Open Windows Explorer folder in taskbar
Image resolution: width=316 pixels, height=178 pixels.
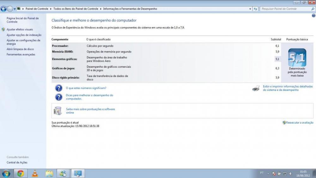[x=49, y=173]
